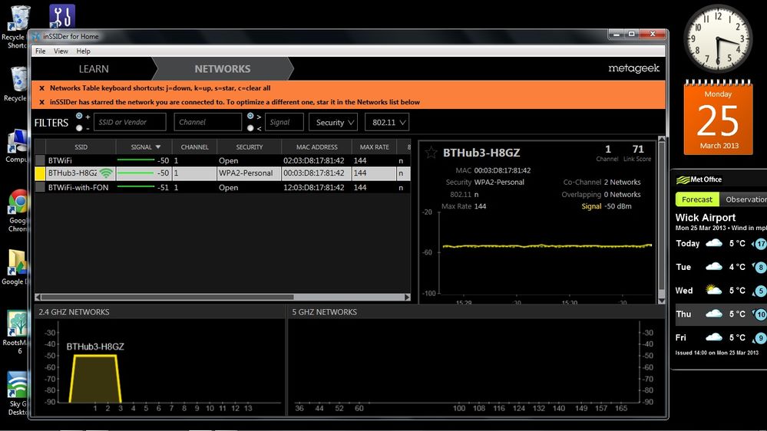The image size is (767, 431).
Task: Select the BTWiFi-with-FON network name
Action: 78,187
